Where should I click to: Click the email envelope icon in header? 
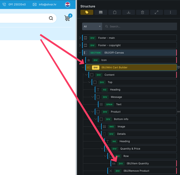pos(35,5)
